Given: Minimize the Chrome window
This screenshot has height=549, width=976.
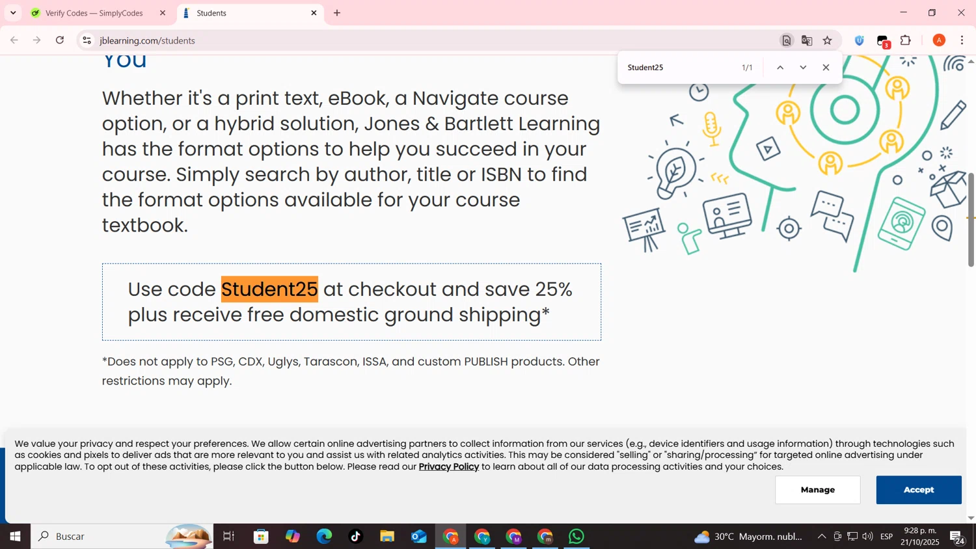Looking at the screenshot, I should pyautogui.click(x=903, y=12).
